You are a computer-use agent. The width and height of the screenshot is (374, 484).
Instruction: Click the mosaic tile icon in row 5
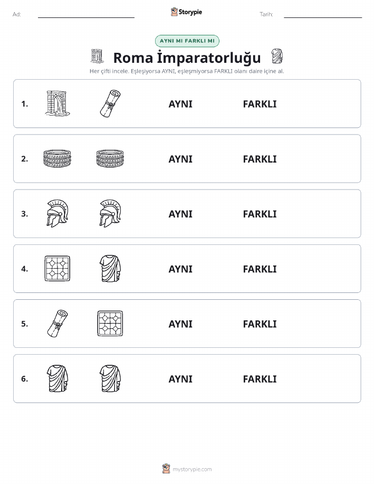coord(110,324)
